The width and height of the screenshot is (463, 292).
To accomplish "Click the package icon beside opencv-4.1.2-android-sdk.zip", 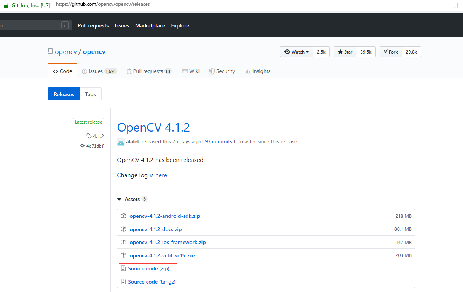I will [123, 216].
